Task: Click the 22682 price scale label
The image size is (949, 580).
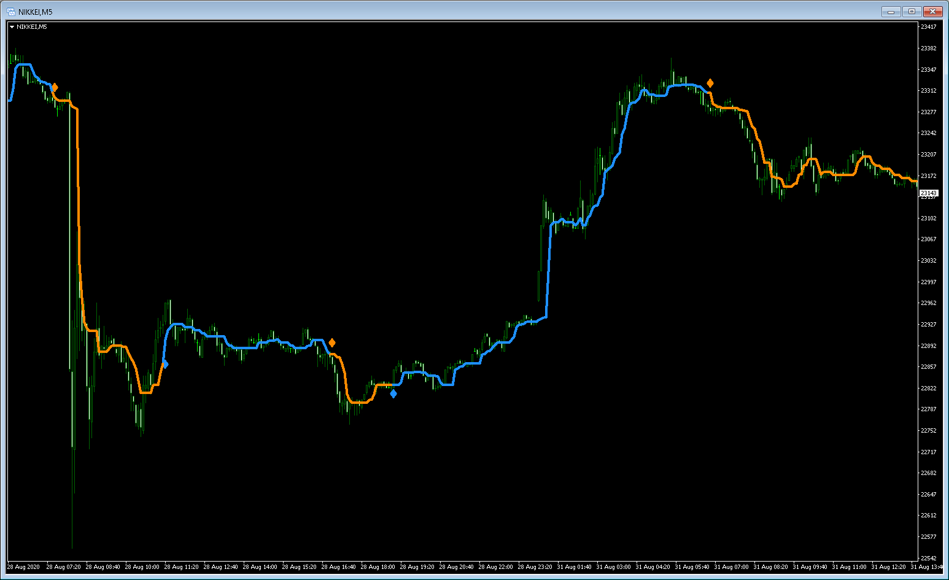Action: click(x=929, y=473)
